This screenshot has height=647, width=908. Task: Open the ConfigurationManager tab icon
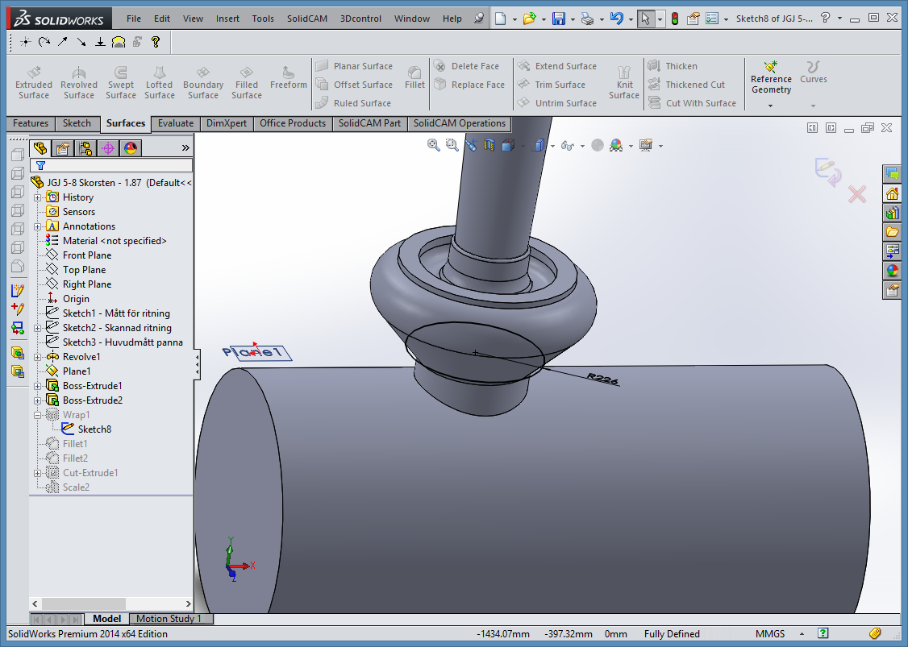[x=85, y=148]
